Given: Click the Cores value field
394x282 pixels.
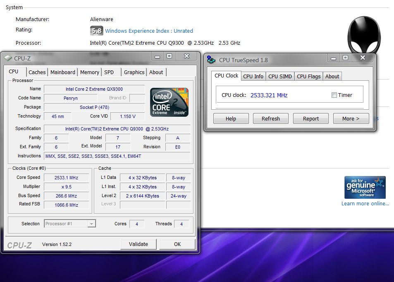Looking at the screenshot, I should point(137,224).
